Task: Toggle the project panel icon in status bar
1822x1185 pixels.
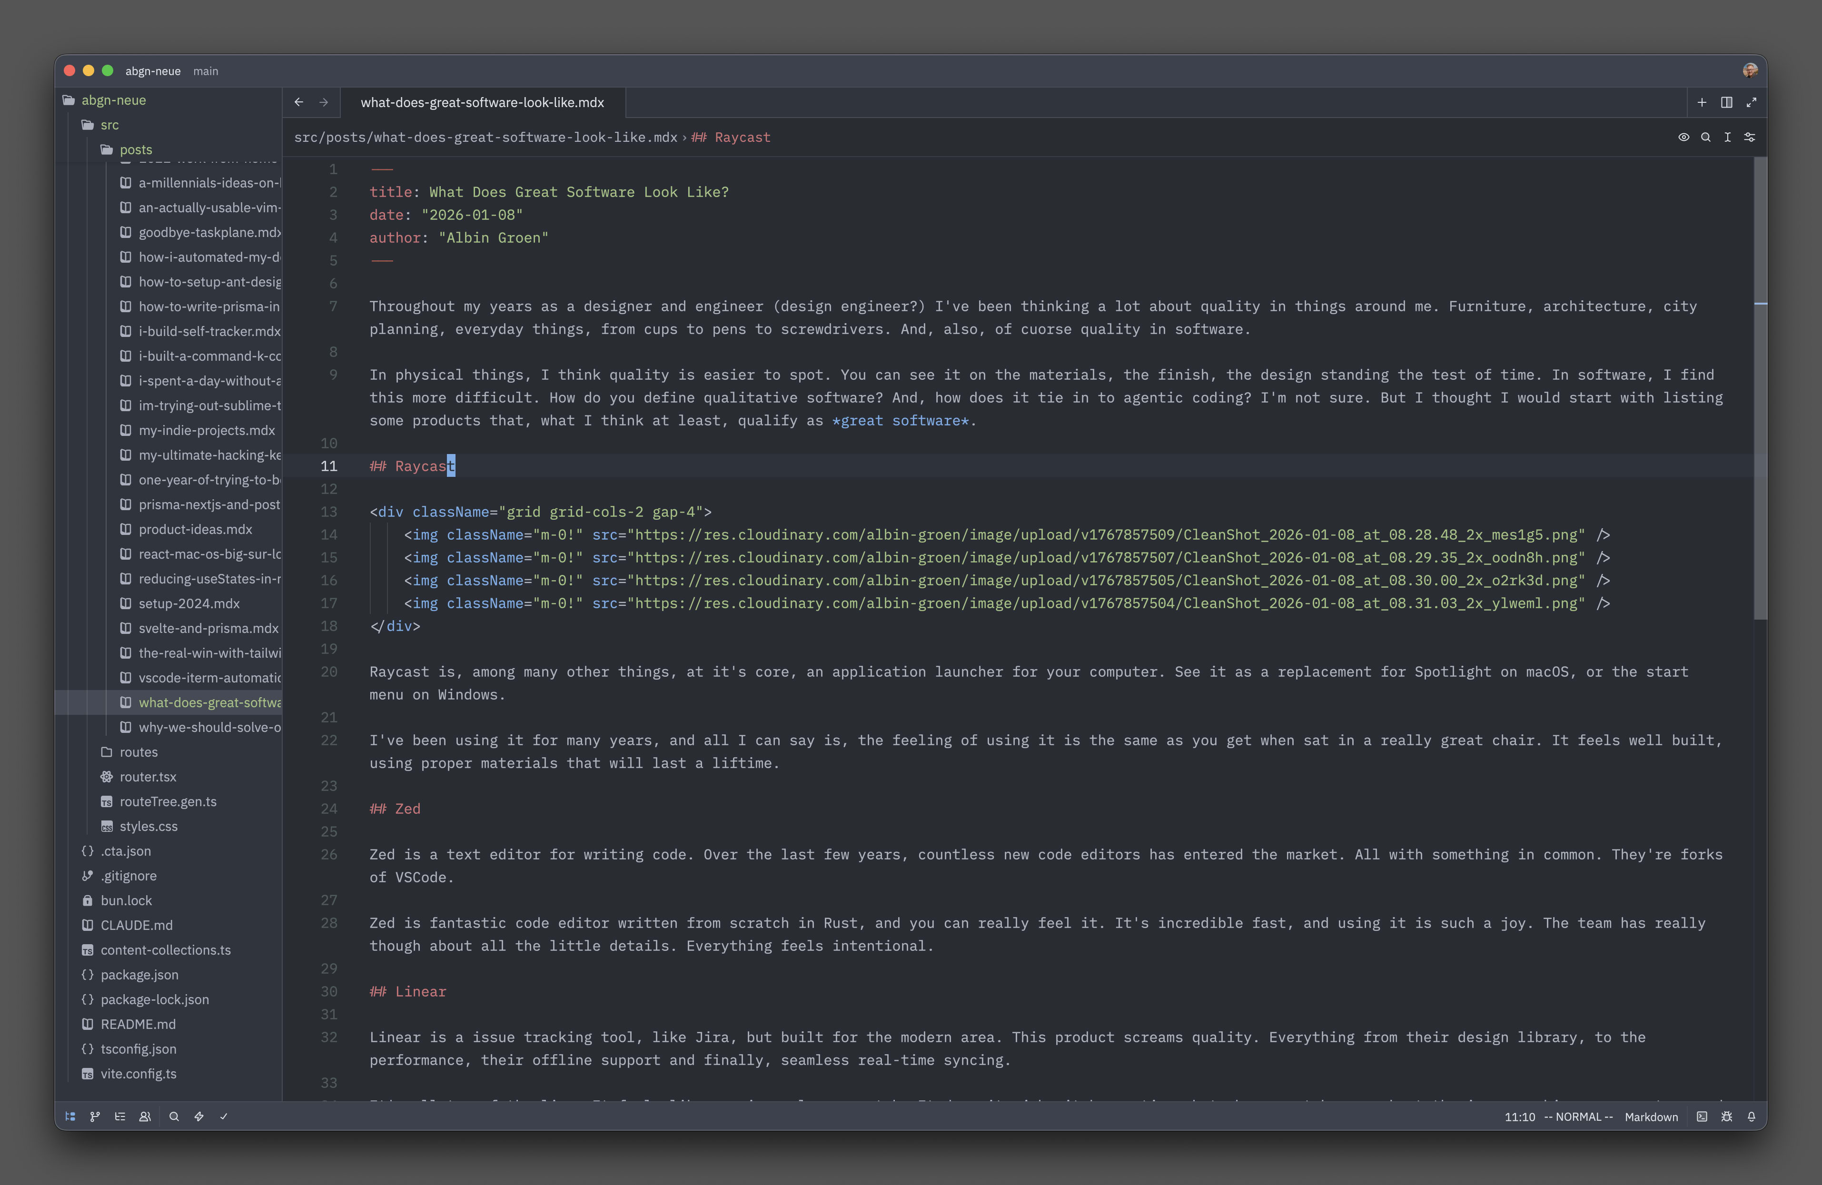Action: 70,1116
